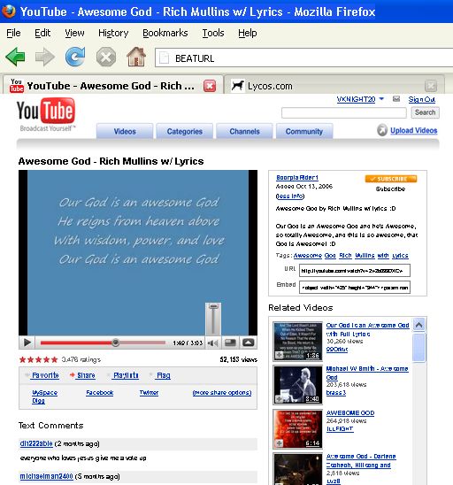Image resolution: width=453 pixels, height=485 pixels.
Task: Select the Videos navigation tab
Action: tap(125, 131)
